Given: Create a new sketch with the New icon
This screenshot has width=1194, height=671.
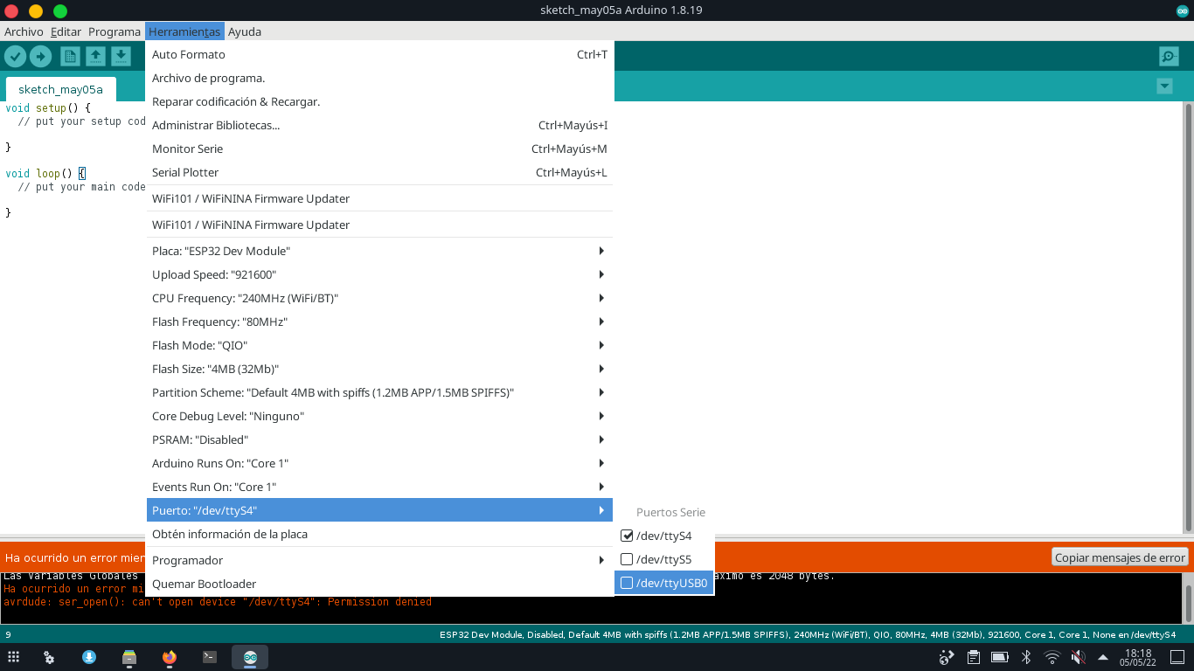Looking at the screenshot, I should [x=70, y=56].
